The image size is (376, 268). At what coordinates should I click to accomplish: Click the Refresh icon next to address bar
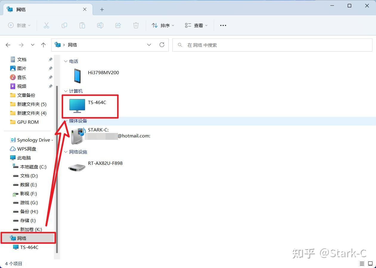(x=162, y=45)
